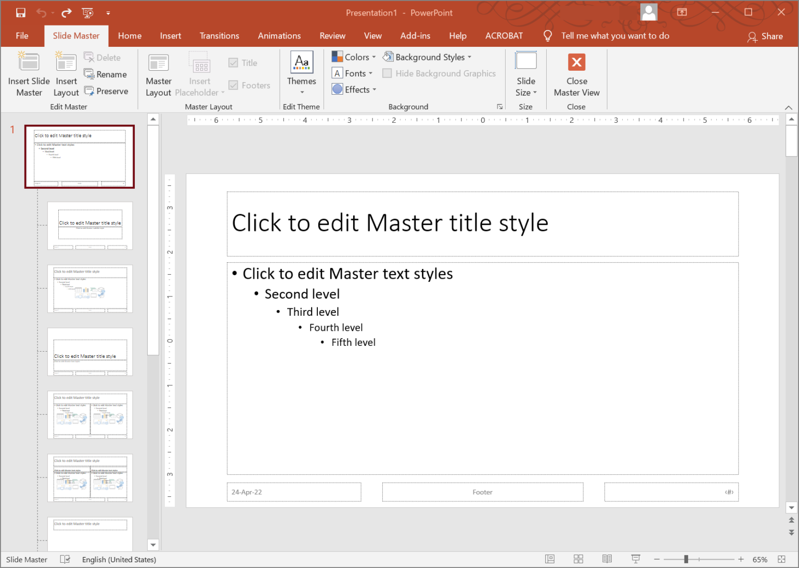Open the Fonts dropdown
799x568 pixels.
click(352, 73)
